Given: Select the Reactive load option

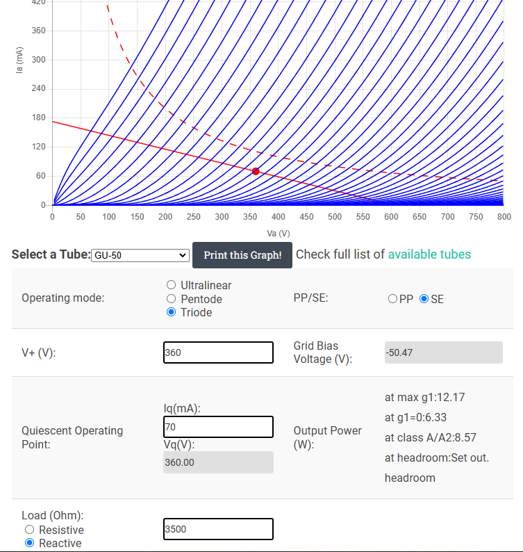Looking at the screenshot, I should coord(30,543).
